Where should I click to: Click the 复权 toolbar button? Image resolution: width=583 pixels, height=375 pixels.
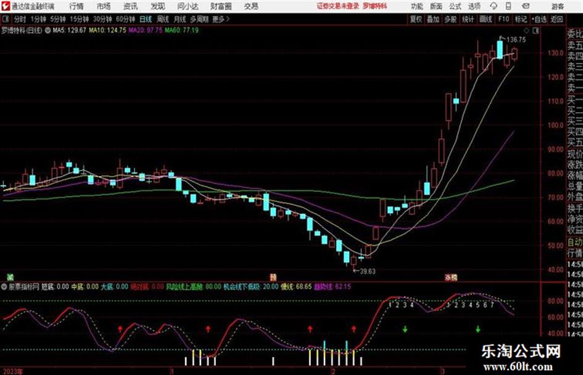pyautogui.click(x=416, y=19)
